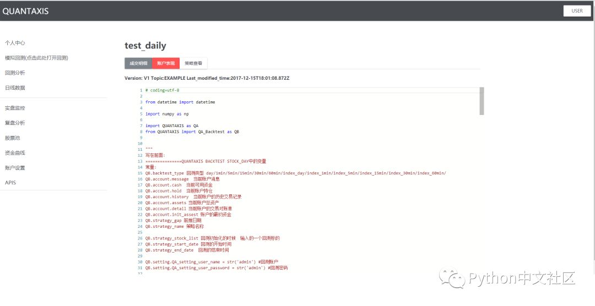Click the QB.strategy_start_date line

(x=188, y=244)
